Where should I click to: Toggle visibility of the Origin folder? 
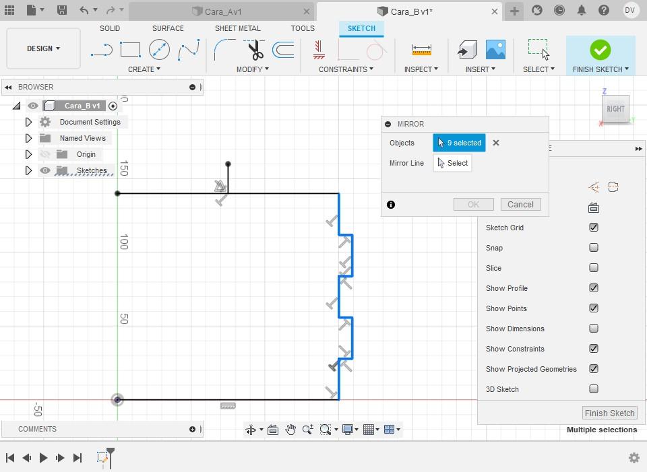point(45,154)
